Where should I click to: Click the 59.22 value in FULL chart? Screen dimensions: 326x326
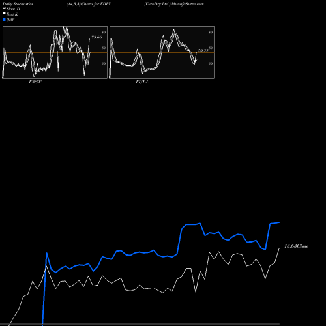203,51
